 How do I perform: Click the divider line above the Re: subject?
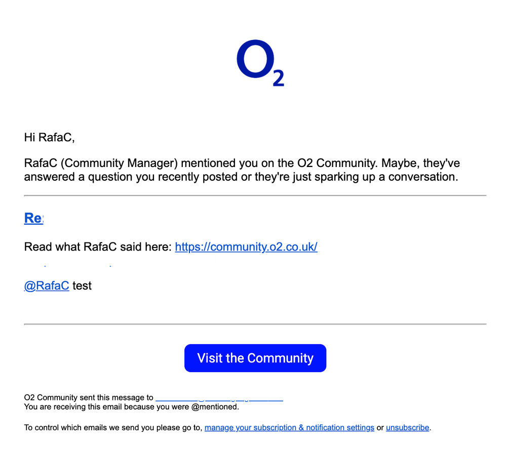pos(255,195)
